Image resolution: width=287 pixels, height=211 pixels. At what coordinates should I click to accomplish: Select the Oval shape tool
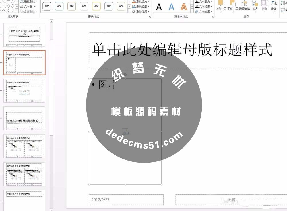tap(13, 2)
